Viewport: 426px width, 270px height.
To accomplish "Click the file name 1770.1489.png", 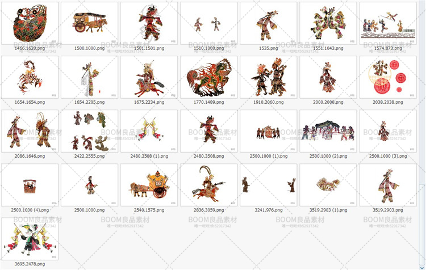I will click(208, 102).
